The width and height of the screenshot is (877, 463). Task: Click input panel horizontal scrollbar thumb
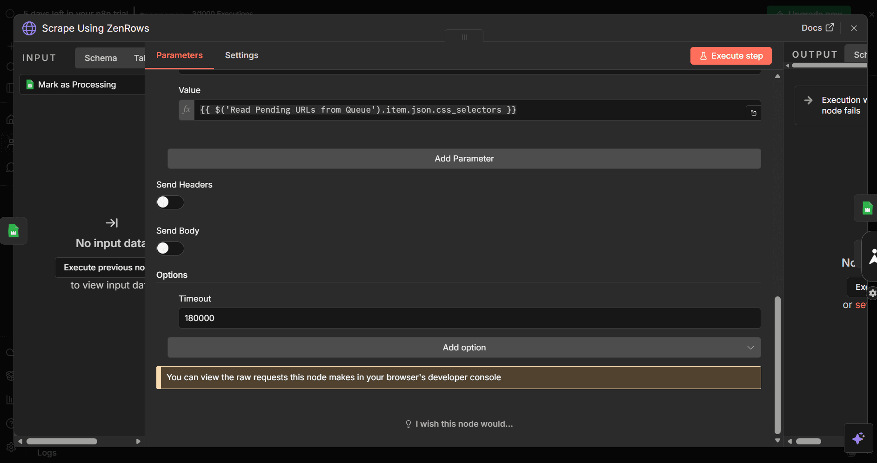point(62,441)
